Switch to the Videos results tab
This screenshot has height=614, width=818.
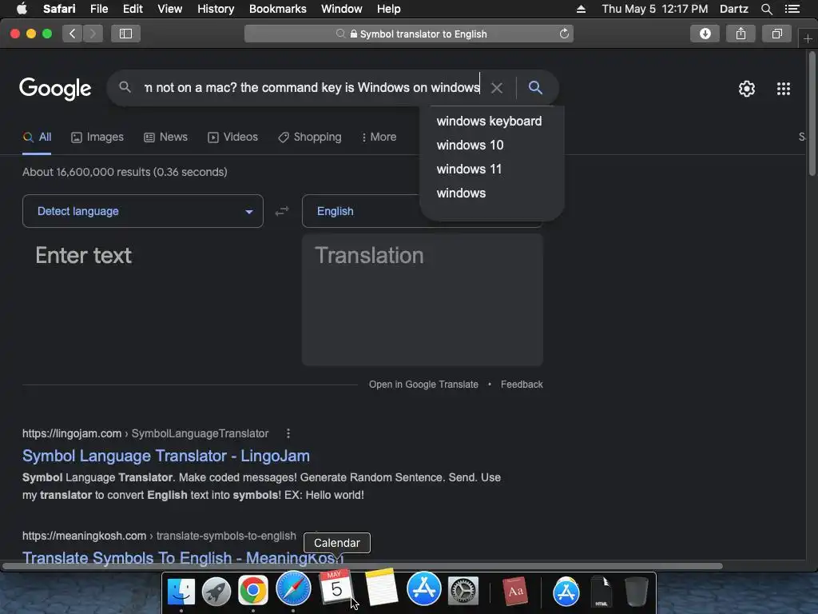(x=232, y=137)
